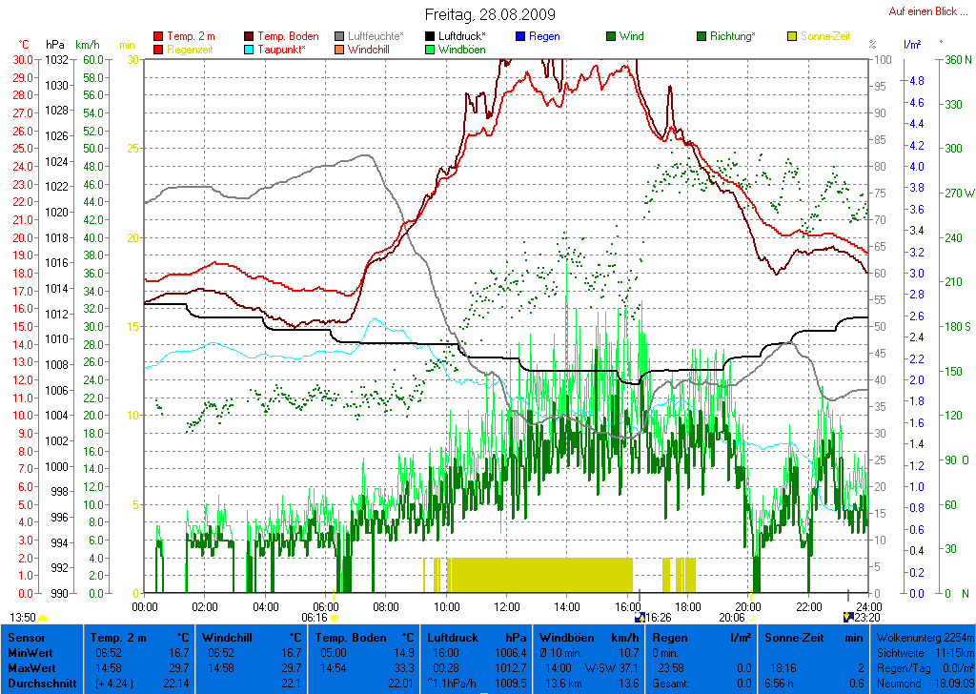The image size is (976, 694).
Task: Click the cyan Taupunkt legend square
Action: pos(250,50)
